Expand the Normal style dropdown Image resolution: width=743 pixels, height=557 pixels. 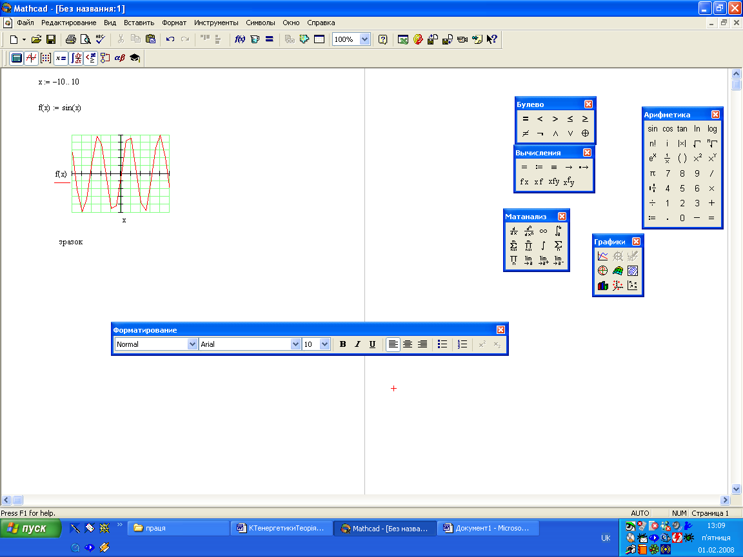click(x=192, y=344)
